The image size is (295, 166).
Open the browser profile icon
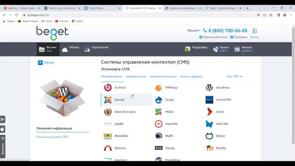pos(285,15)
